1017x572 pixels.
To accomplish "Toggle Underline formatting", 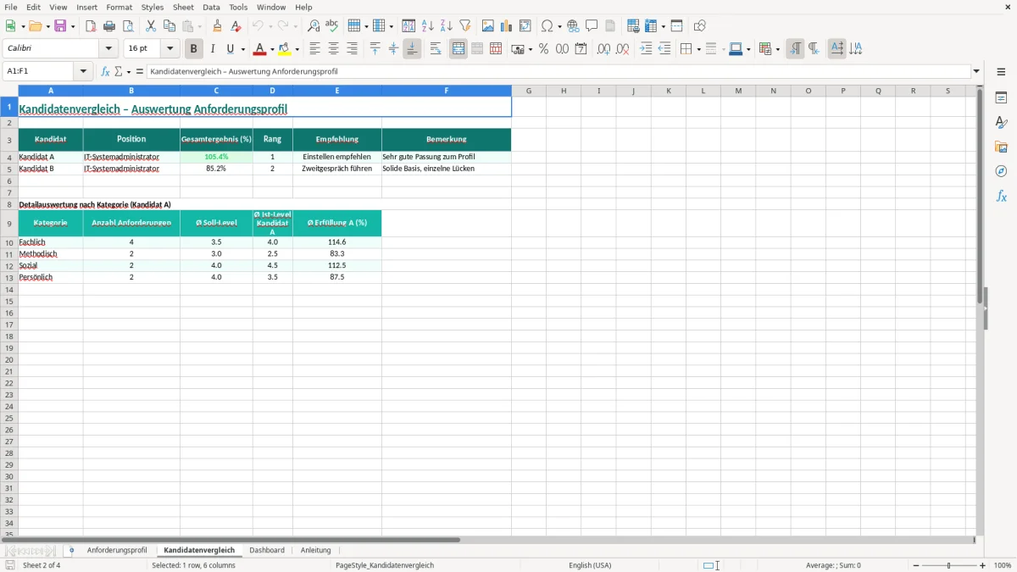I will coord(230,49).
